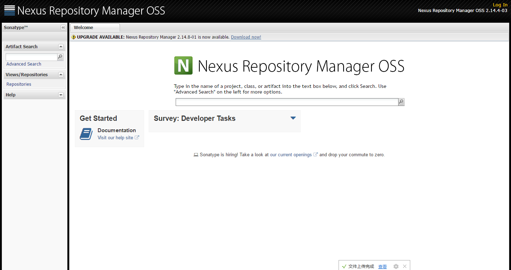Collapse the Views/Repositories section
The image size is (511, 270).
61,74
